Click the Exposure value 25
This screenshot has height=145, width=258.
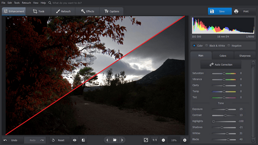coord(241,109)
